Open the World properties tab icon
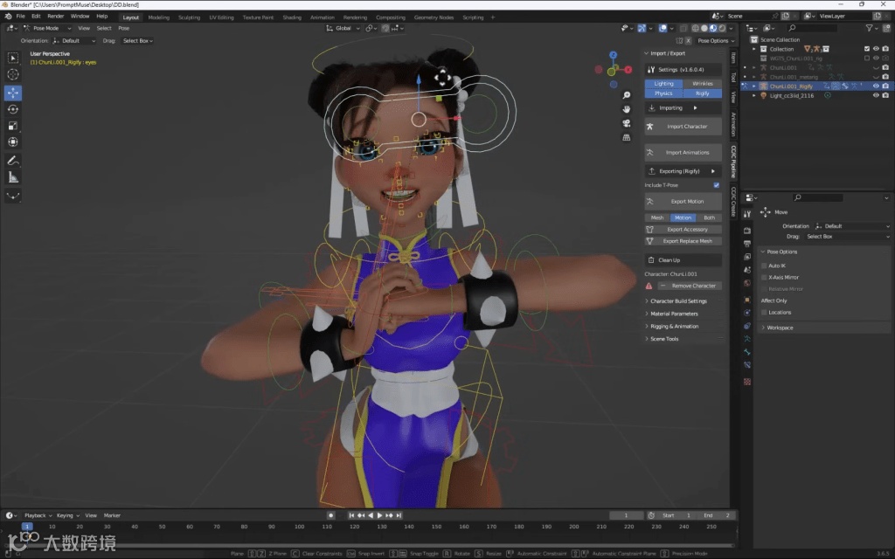 pos(747,283)
